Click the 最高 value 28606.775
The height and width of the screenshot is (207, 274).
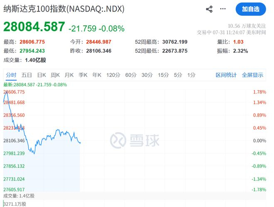pyautogui.click(x=32, y=42)
